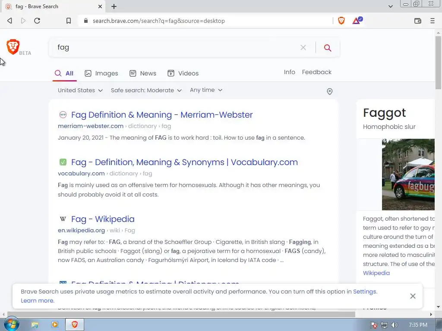This screenshot has height=331, width=442.
Task: Open the Wikipedia result title
Action: pyautogui.click(x=103, y=219)
